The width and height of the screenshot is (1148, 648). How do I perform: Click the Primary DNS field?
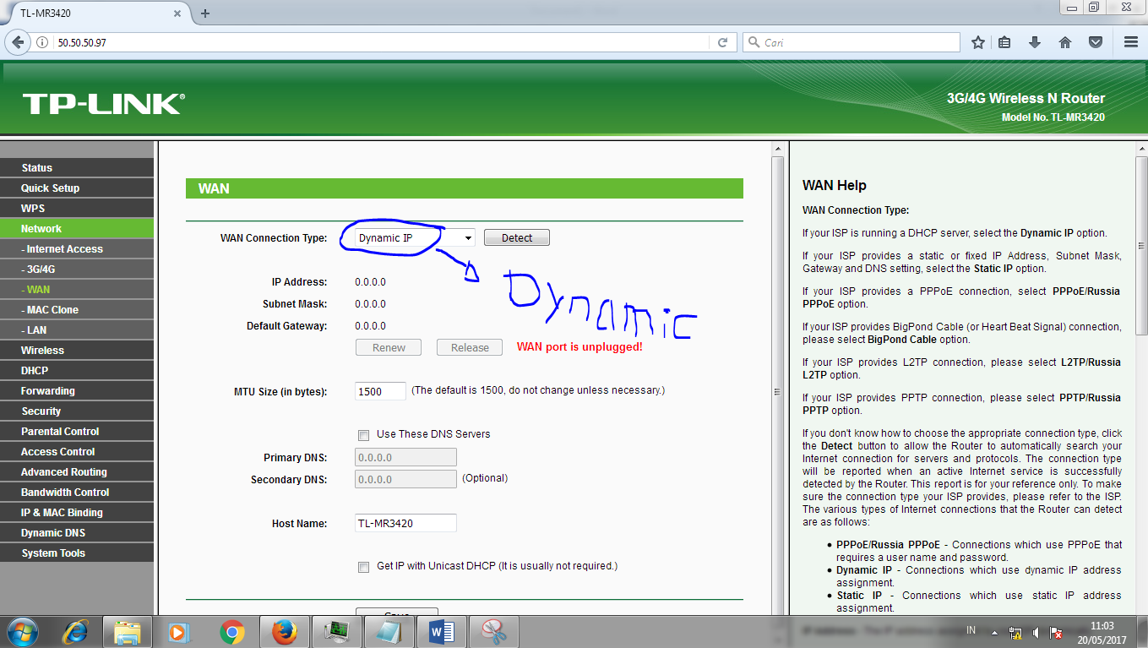coord(405,457)
